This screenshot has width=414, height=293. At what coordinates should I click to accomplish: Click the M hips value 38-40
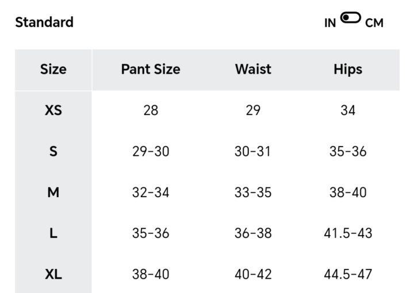click(348, 192)
